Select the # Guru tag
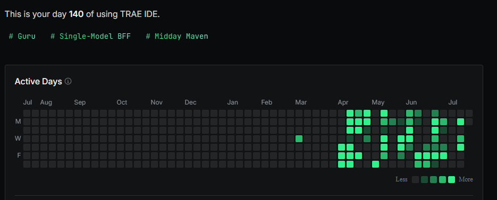Screen dimensions: 497x200 click(x=22, y=37)
